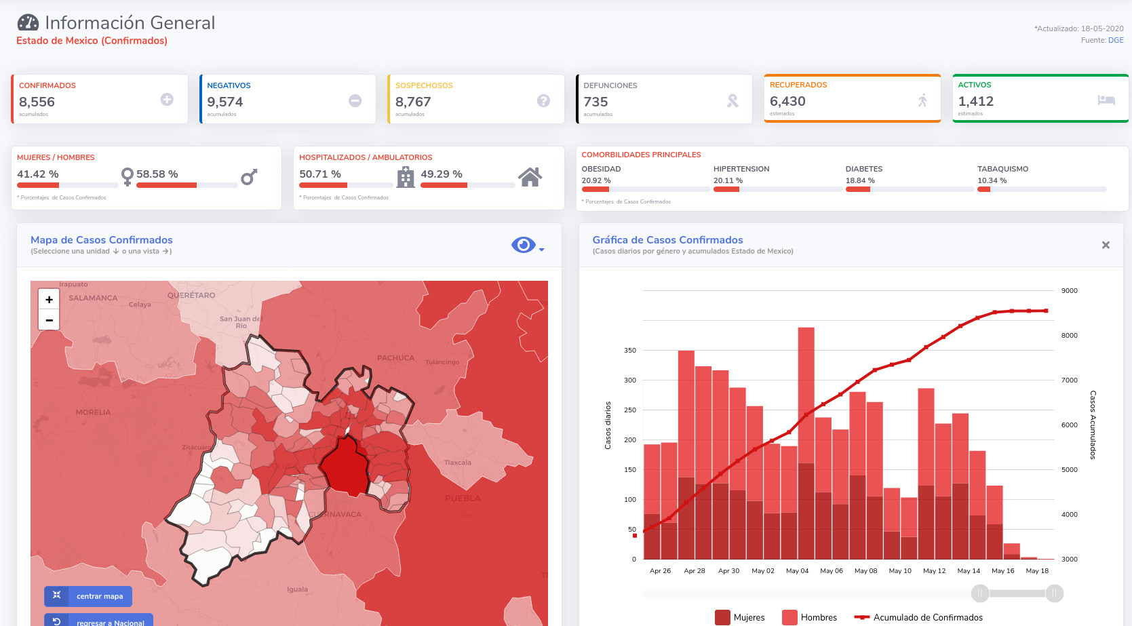Viewport: 1132px width, 626px height.
Task: Click the walking person icon in Recuperados
Action: (922, 100)
